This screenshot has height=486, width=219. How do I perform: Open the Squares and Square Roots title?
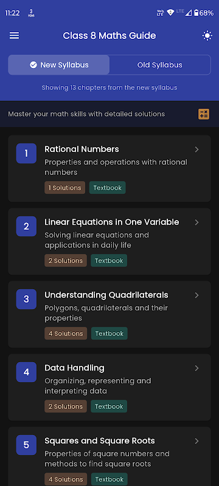(x=100, y=440)
